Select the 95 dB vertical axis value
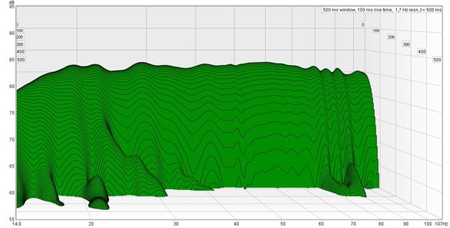Screen dimensions: 450x228 click(11, 6)
